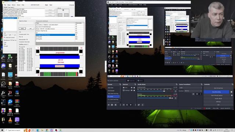Click the Windows Start button
The height and width of the screenshot is (132, 235).
[x=2, y=130]
